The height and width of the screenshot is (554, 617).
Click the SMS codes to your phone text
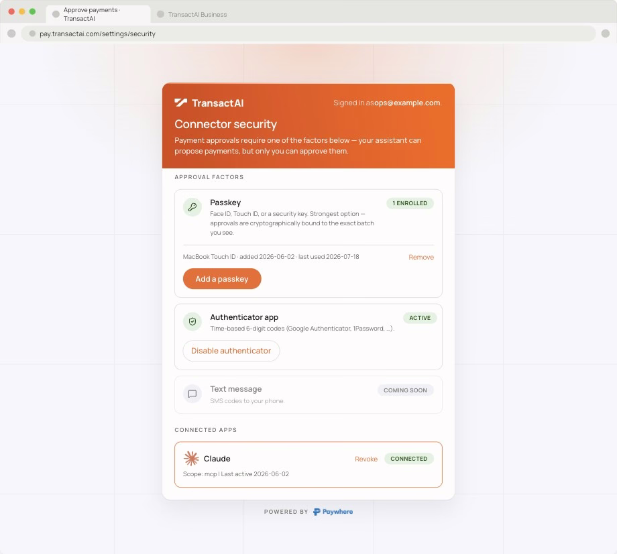[247, 401]
